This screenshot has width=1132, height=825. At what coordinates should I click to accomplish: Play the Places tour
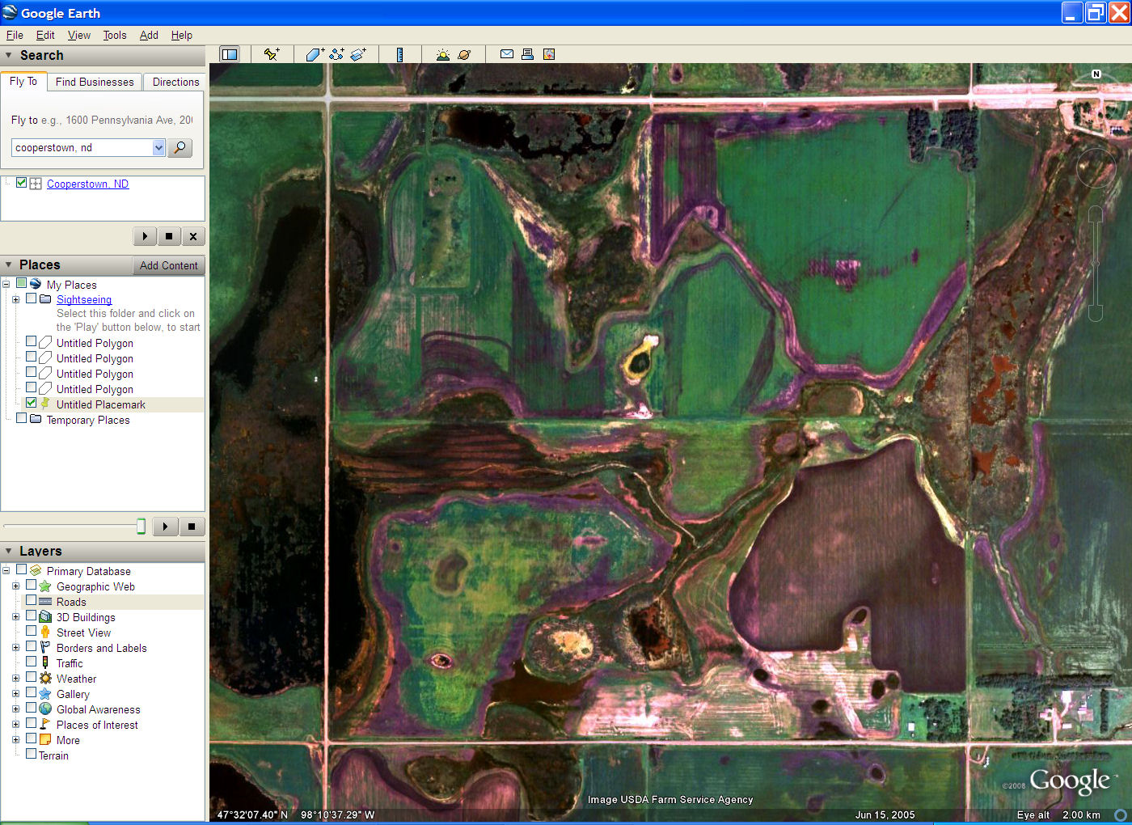(165, 527)
